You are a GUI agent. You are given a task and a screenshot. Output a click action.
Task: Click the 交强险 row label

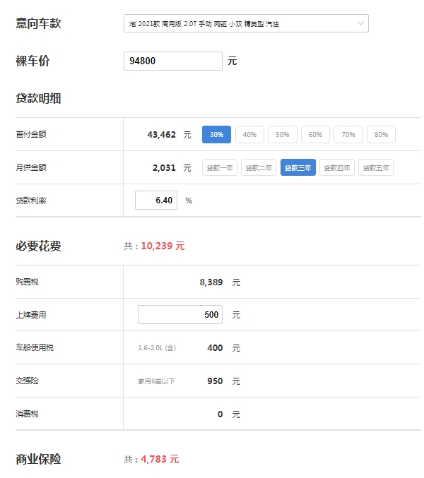(x=27, y=381)
